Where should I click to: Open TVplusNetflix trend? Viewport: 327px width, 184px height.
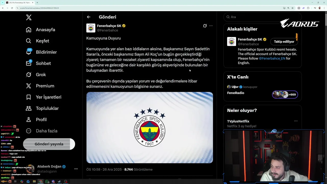click(x=238, y=121)
